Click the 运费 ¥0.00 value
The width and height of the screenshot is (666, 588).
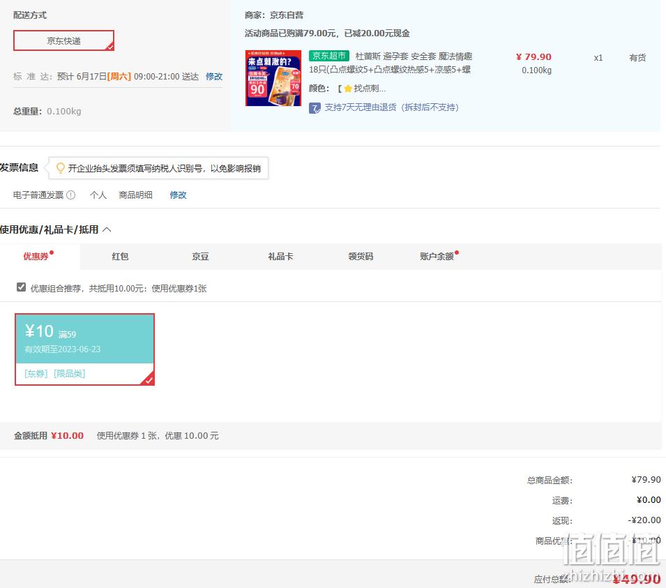(649, 499)
